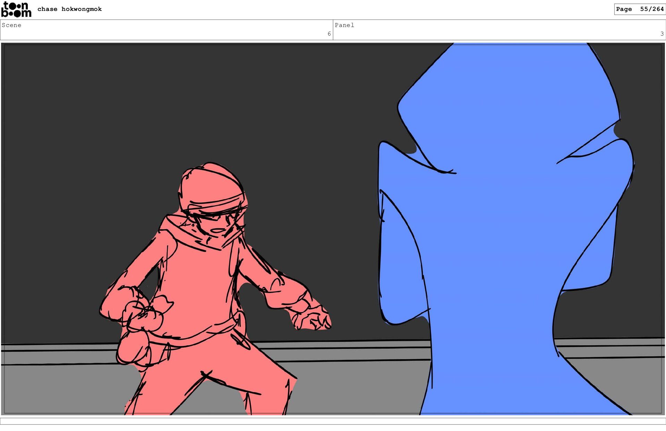The height and width of the screenshot is (431, 666).
Task: Click the flower bundle in red character's hand
Action: (146, 312)
